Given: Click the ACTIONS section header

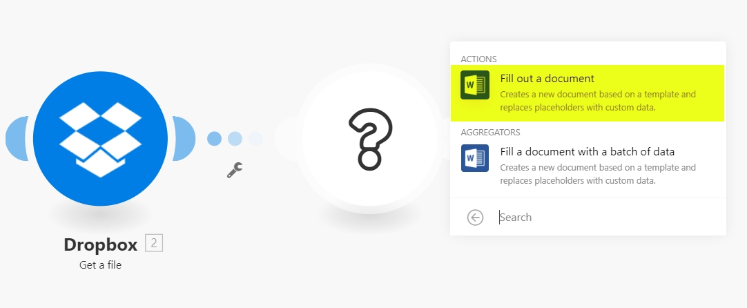Looking at the screenshot, I should pyautogui.click(x=478, y=59).
